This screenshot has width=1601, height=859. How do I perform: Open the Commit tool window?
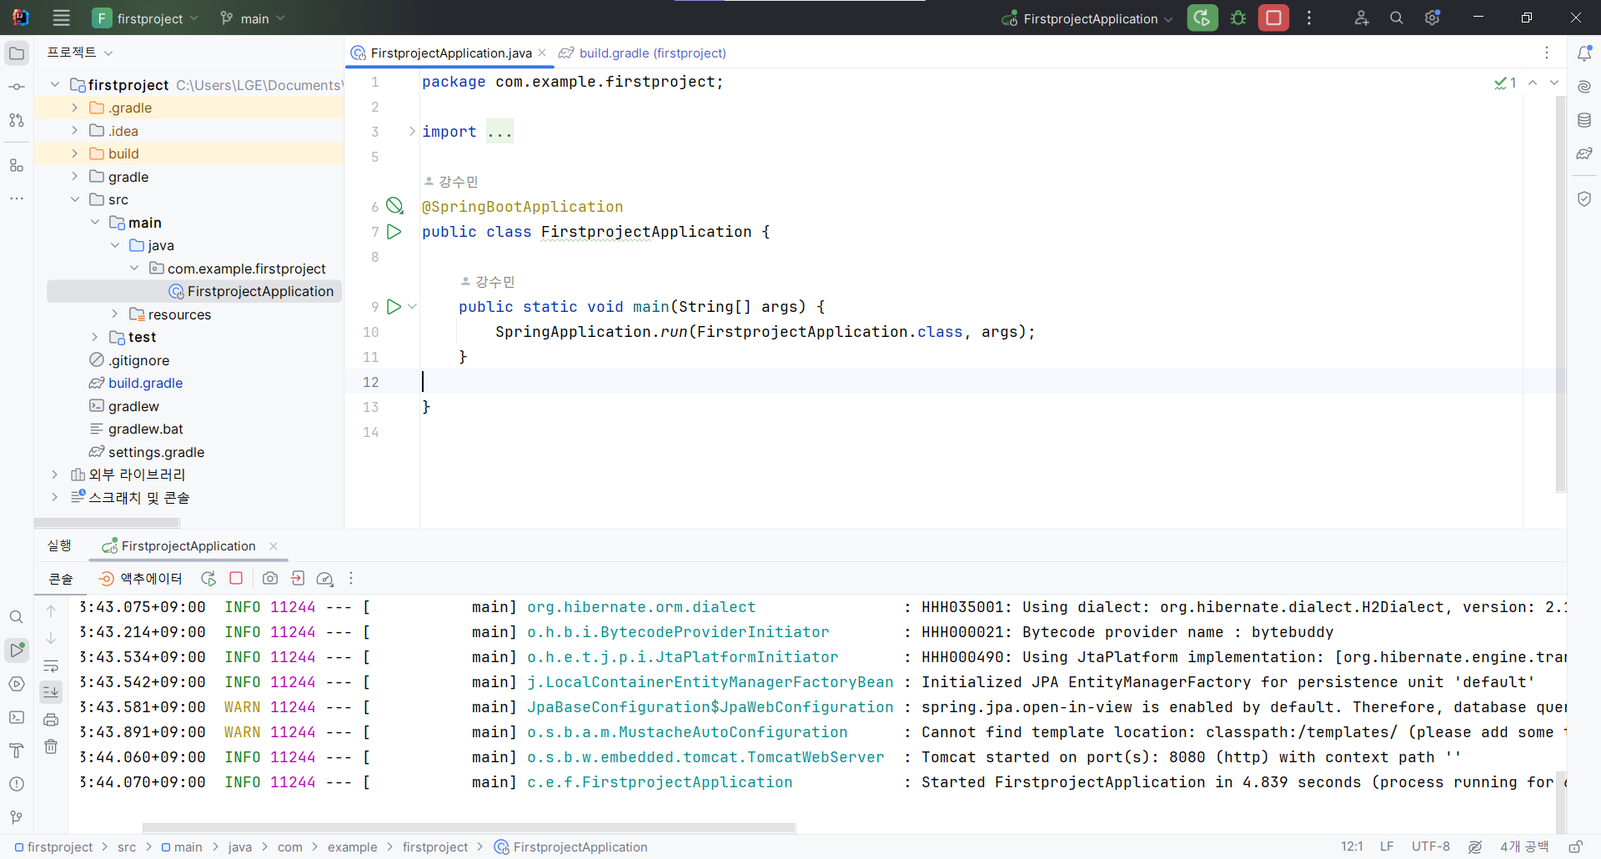point(17,87)
